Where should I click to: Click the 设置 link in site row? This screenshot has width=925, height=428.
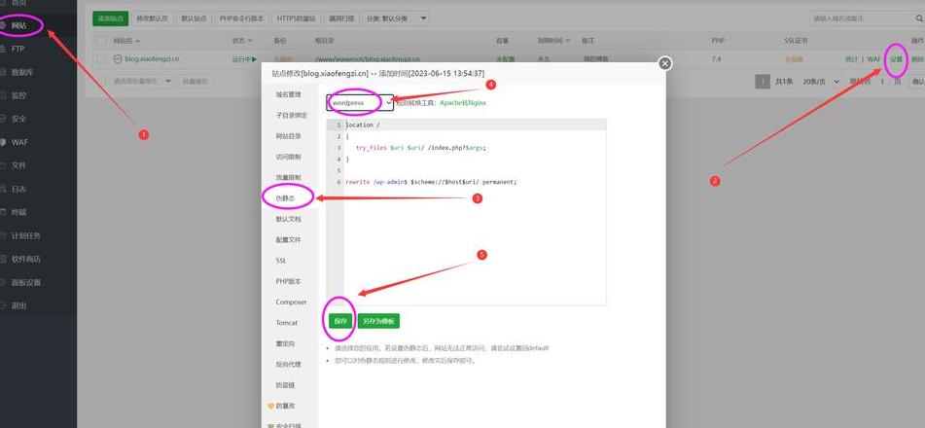coord(896,59)
